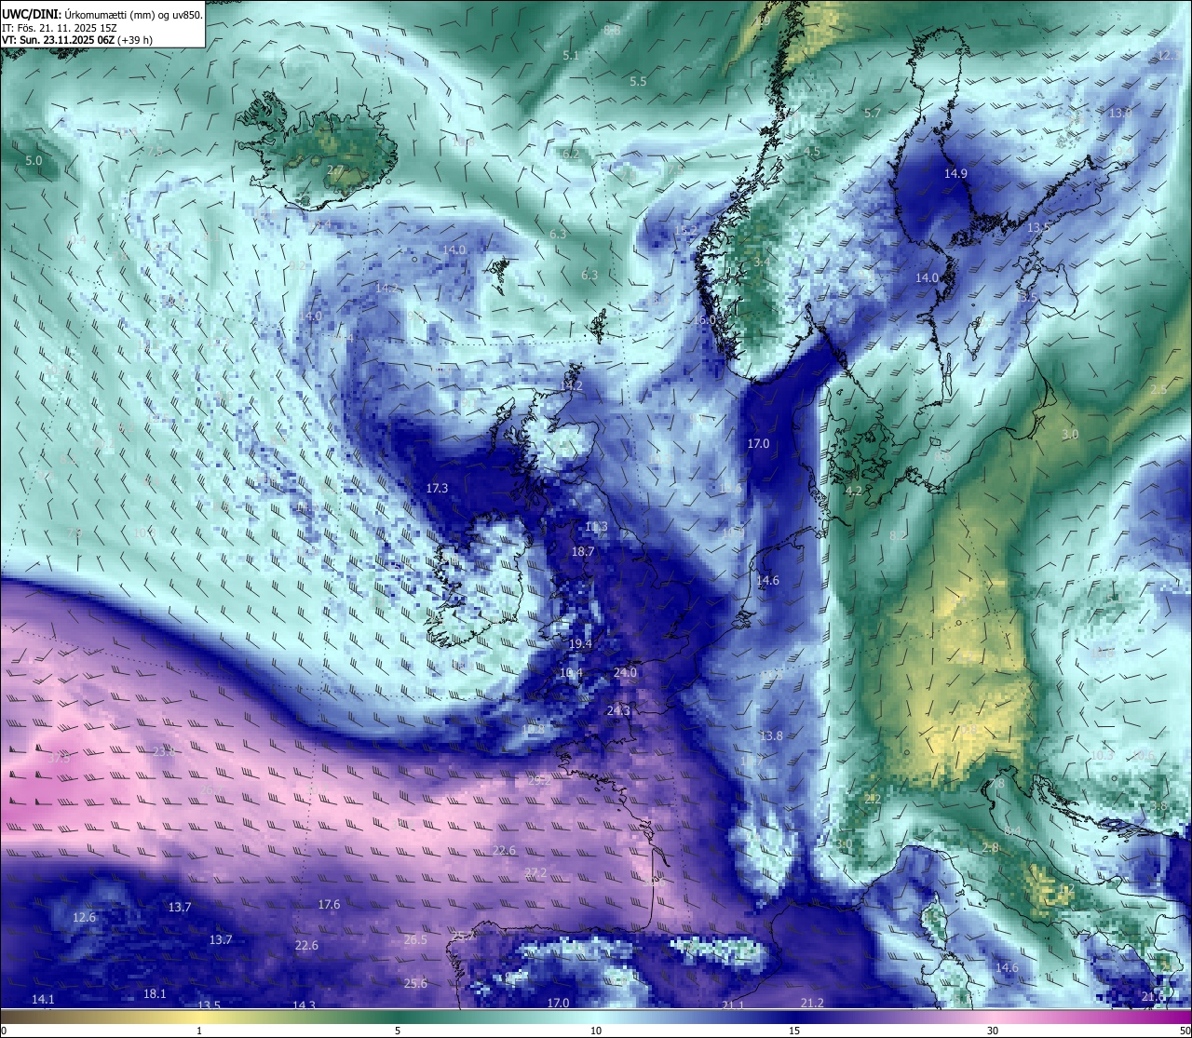Screen dimensions: 1192x1038
Task: Click the '19.4' value over Wales
Action: [x=580, y=643]
